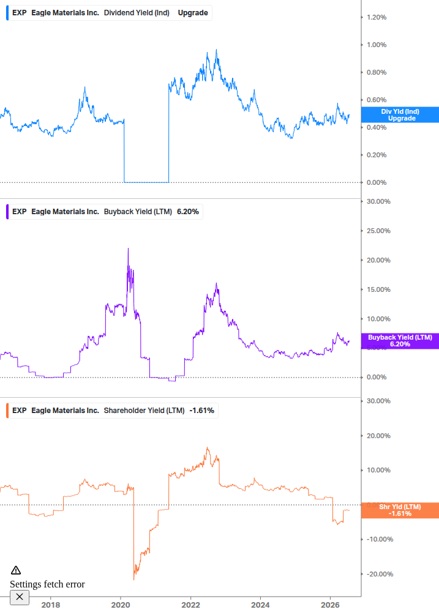Click the 2022 label on the time axis
Screen dimensions: 439x615
tap(190, 605)
